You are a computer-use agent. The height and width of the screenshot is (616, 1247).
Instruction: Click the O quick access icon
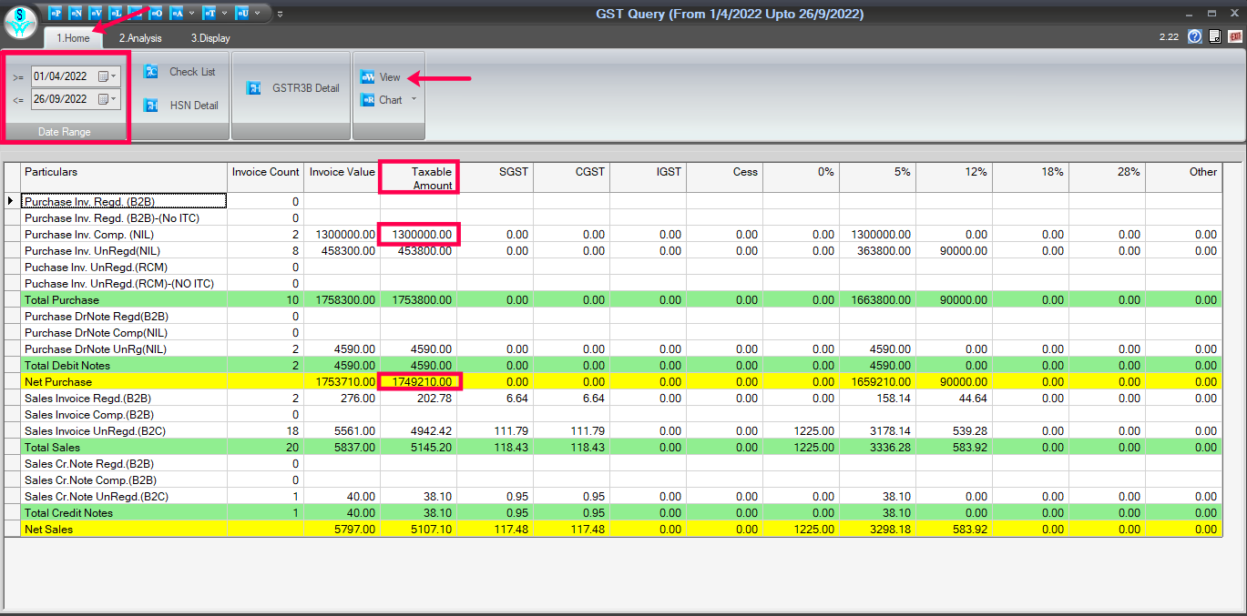[156, 14]
